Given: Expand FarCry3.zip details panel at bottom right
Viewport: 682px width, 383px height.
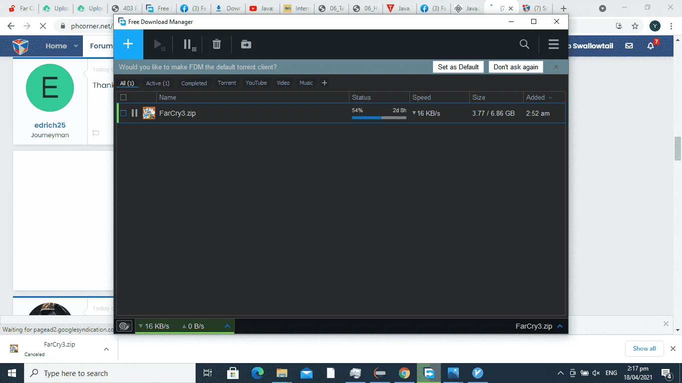Looking at the screenshot, I should [x=560, y=326].
